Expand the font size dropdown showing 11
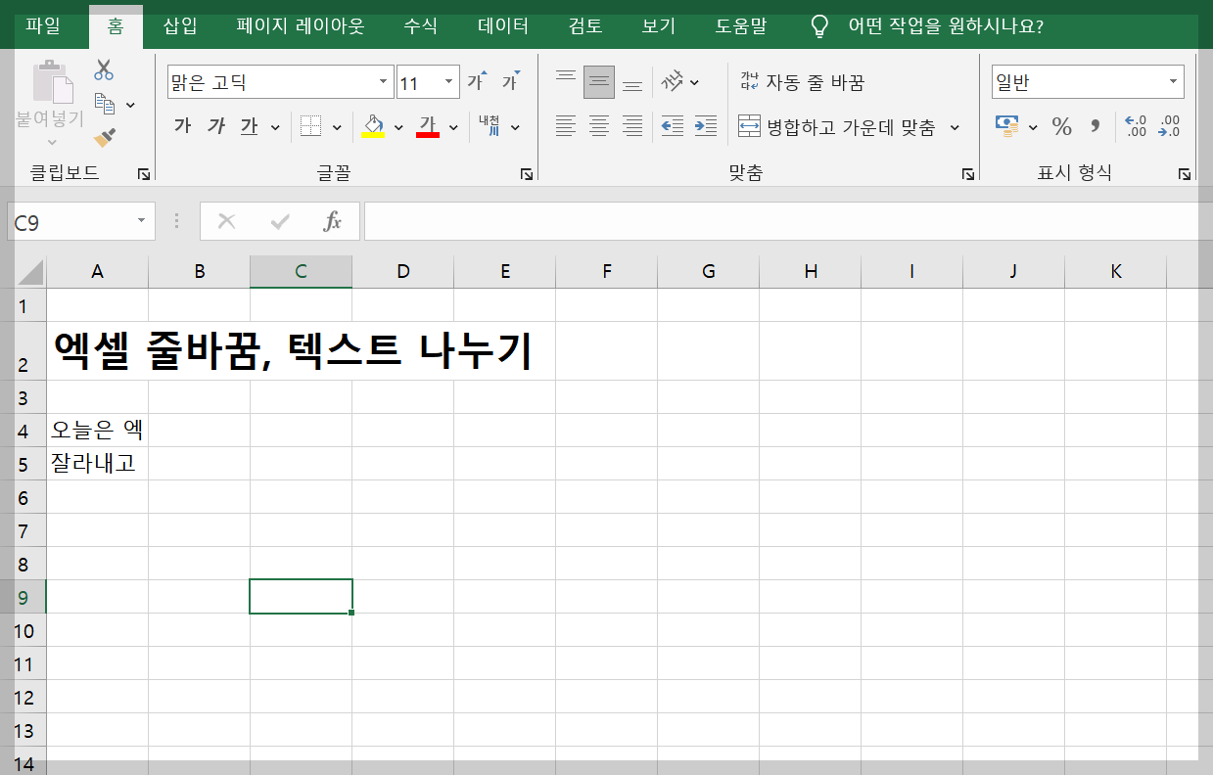Screen dimensions: 1213x775 coord(449,81)
